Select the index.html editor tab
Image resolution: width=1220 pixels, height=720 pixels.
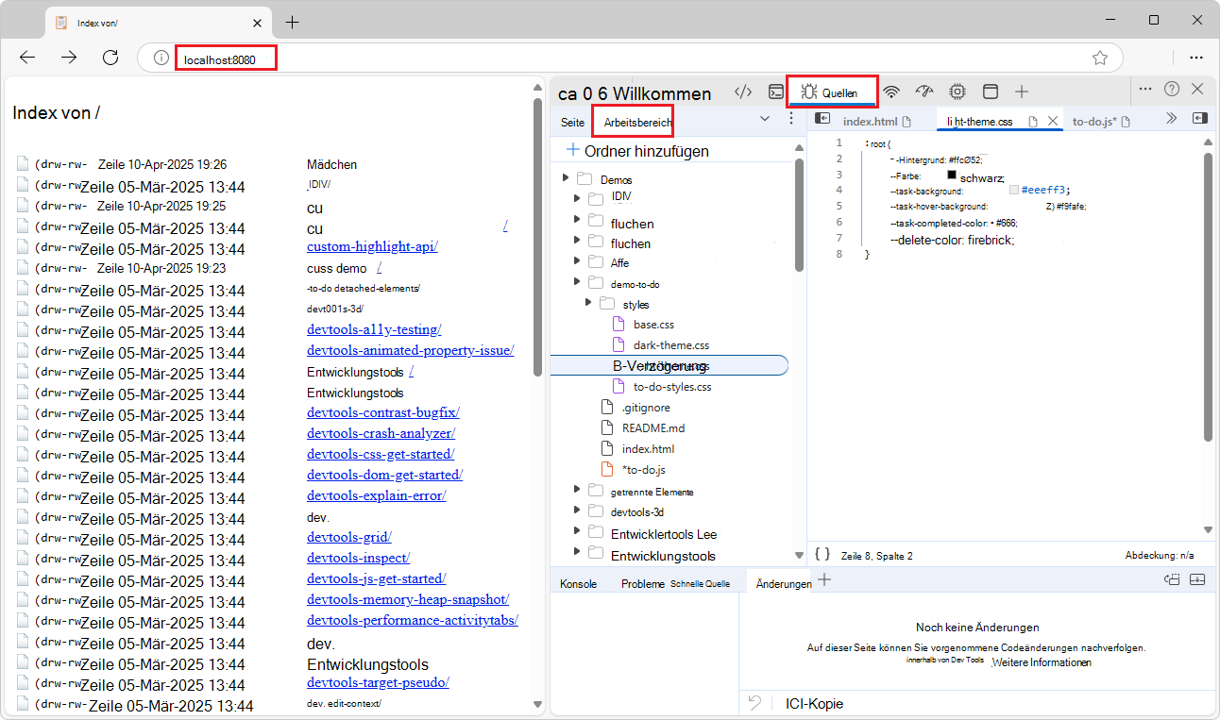(x=870, y=121)
